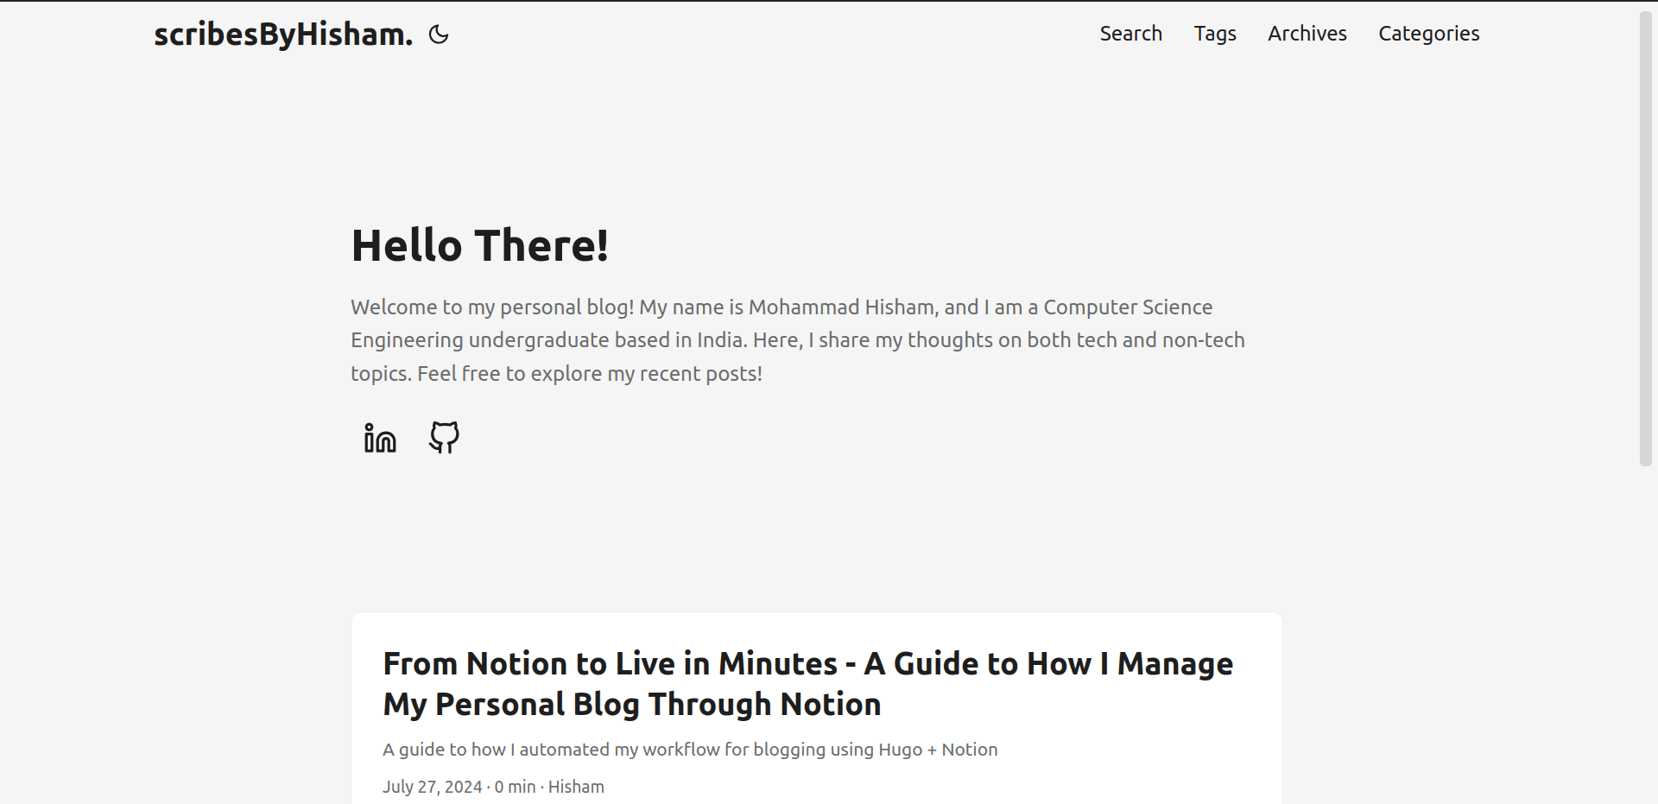Screen dimensions: 1658x804
Task: Open the 'From Notion to Live in Minutes' post
Action: pyautogui.click(x=807, y=684)
